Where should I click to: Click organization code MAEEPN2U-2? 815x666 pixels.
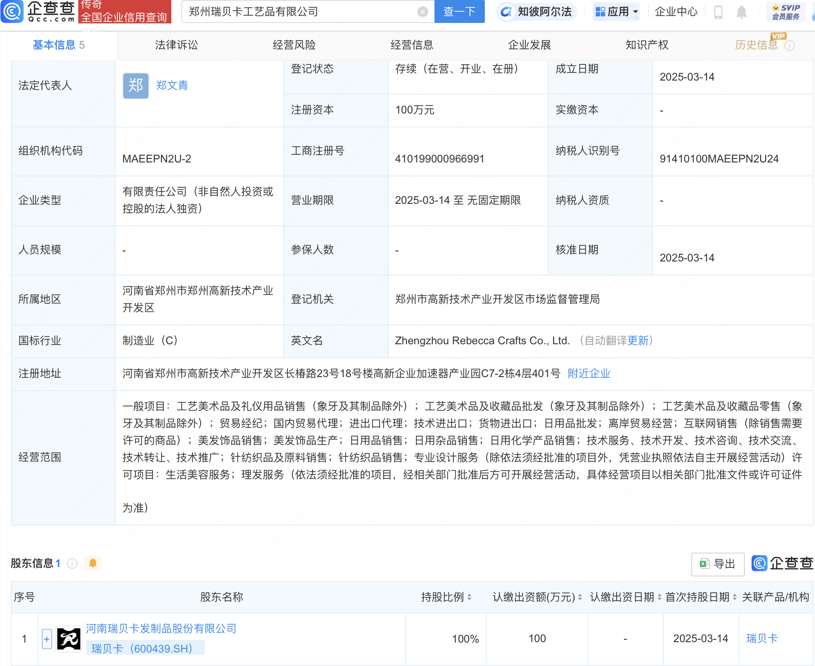click(157, 159)
